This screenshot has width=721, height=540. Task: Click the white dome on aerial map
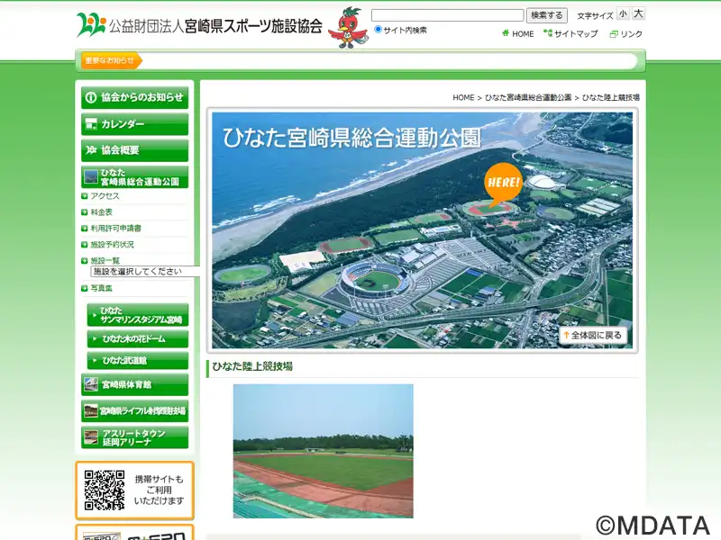click(543, 182)
